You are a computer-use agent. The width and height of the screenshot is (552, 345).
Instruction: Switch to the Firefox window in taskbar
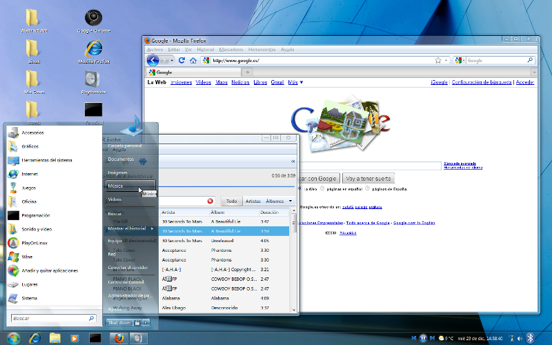119,338
